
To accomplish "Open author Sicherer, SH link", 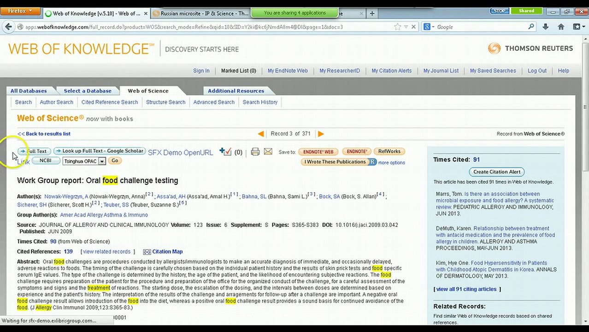I will pyautogui.click(x=32, y=205).
